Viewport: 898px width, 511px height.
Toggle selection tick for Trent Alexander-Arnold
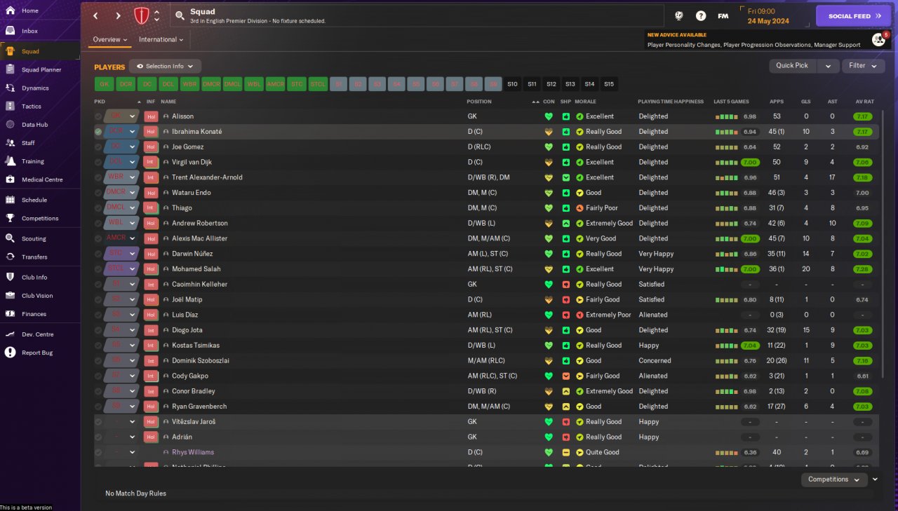(98, 177)
